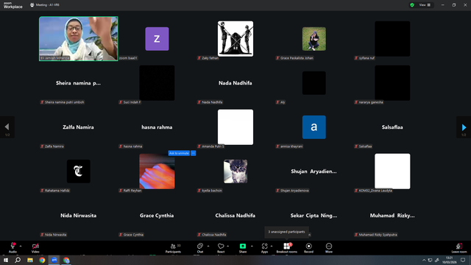Go to next page of participants
This screenshot has width=471, height=265.
[464, 127]
